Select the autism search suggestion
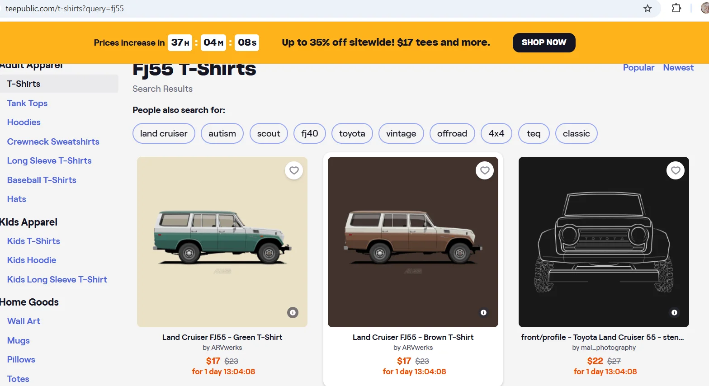This screenshot has width=709, height=386. 222,133
